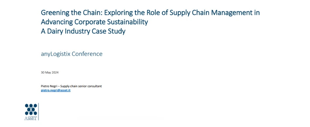
Task: Click the vertical divider beside the ASSET logo
Action: point(38,112)
